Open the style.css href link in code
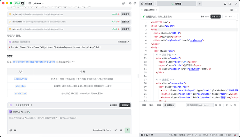The height and width of the screenshot is (137, 240). pos(196,40)
